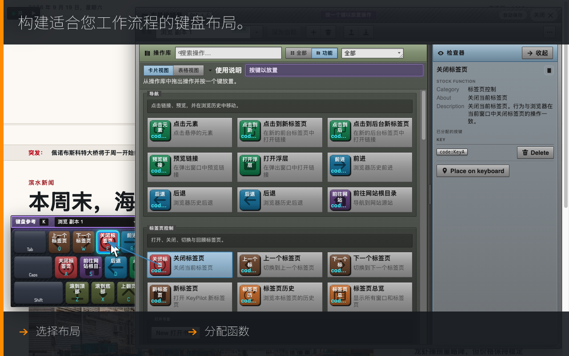This screenshot has width=569, height=356.
Task: Click the Tab key on keyboard reference
Action: point(30,242)
